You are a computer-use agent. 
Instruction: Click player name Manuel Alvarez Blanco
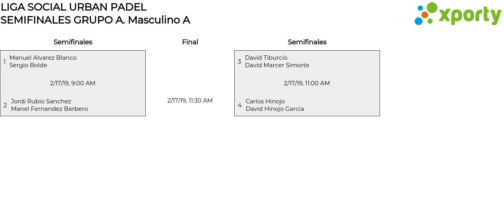click(x=43, y=58)
